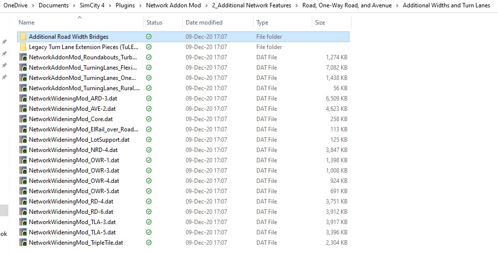Select the NetworkAddonMod_Roundabouts_Turb file icon
The image size is (498, 253).
(x=23, y=57)
